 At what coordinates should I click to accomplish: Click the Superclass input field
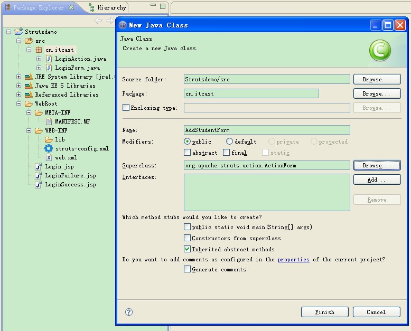(267, 165)
